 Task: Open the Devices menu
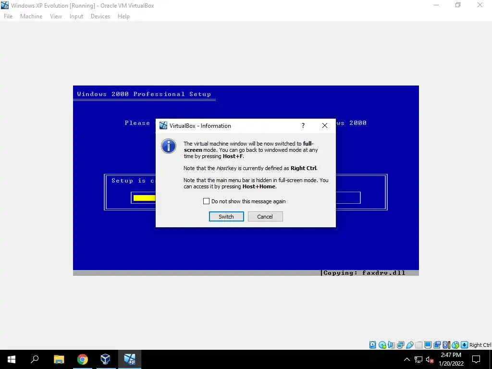100,16
